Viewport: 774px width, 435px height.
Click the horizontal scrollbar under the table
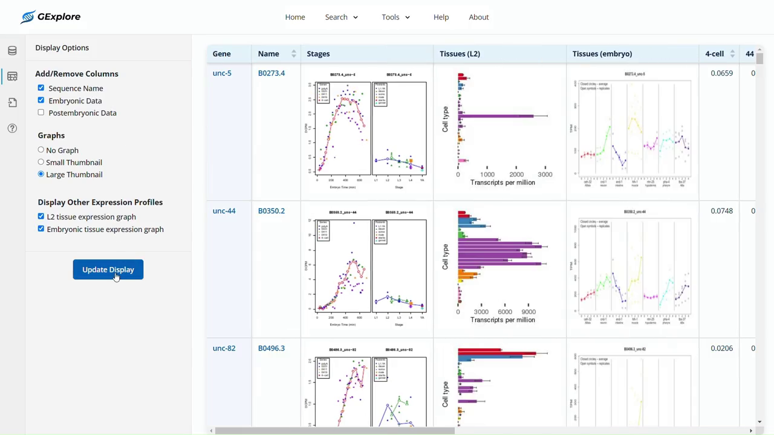(334, 431)
